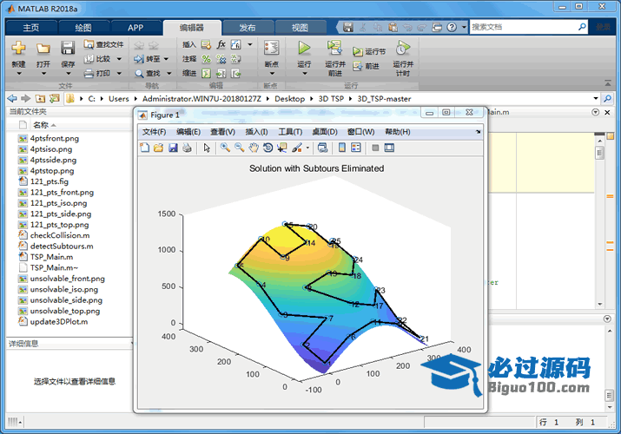Click Hide Plot Tools icon

(375, 148)
